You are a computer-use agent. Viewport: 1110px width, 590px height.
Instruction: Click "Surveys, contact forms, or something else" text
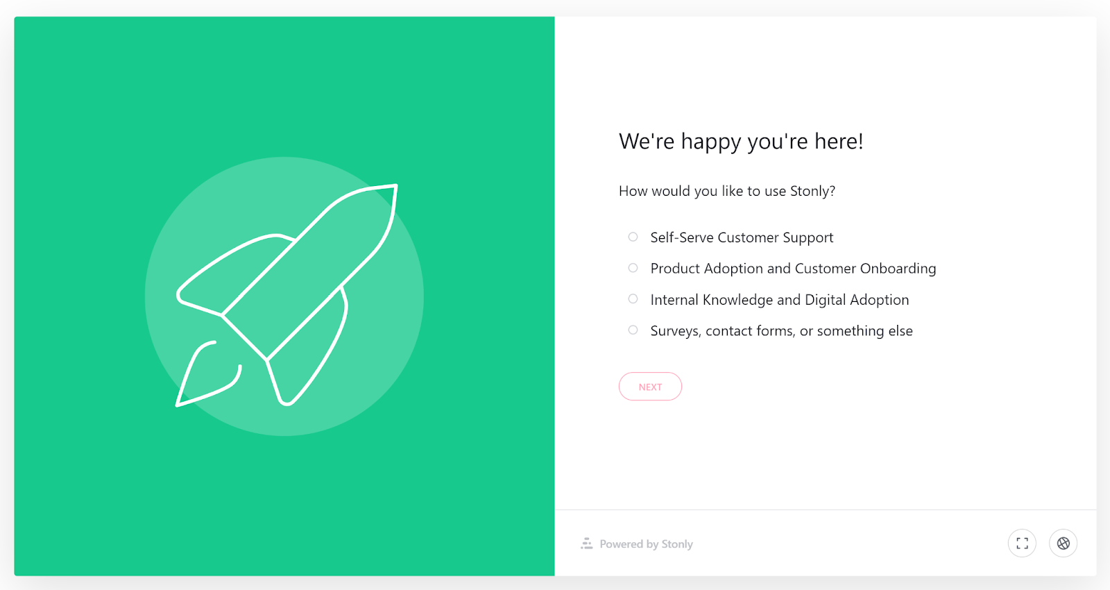pos(781,331)
